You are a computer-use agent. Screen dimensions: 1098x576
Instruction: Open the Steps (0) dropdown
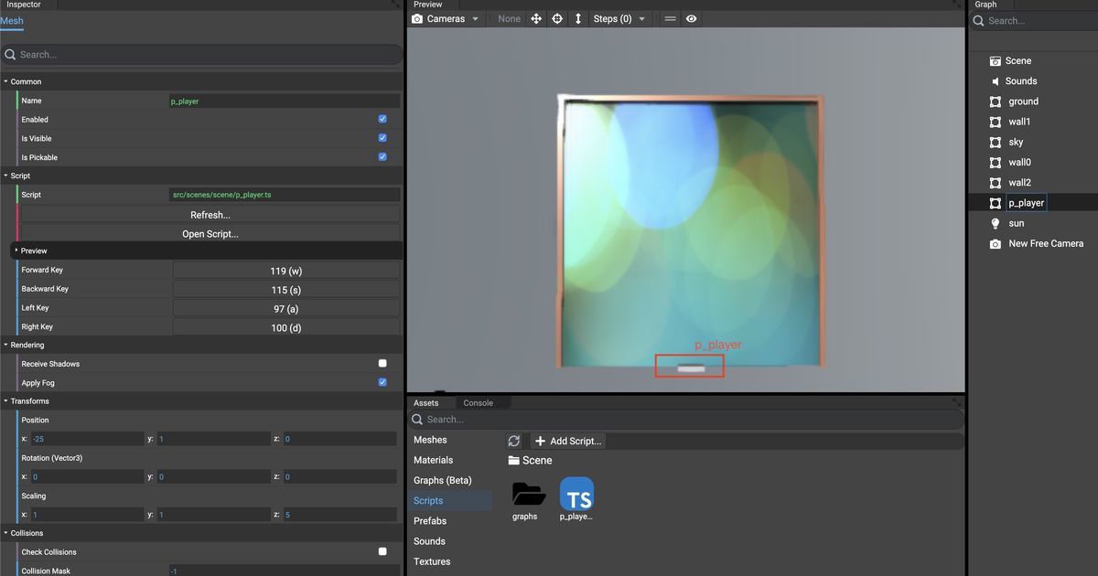point(618,17)
